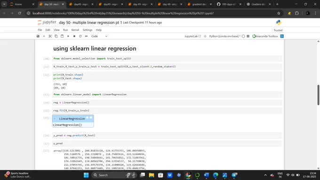Viewport: 320px width, 180px height.
Task: Open the tab search chevron
Action: pos(4,4)
